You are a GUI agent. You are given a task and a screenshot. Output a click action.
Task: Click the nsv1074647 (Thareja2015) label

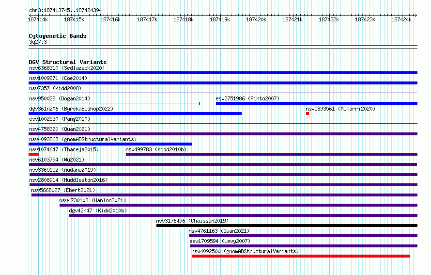64,149
